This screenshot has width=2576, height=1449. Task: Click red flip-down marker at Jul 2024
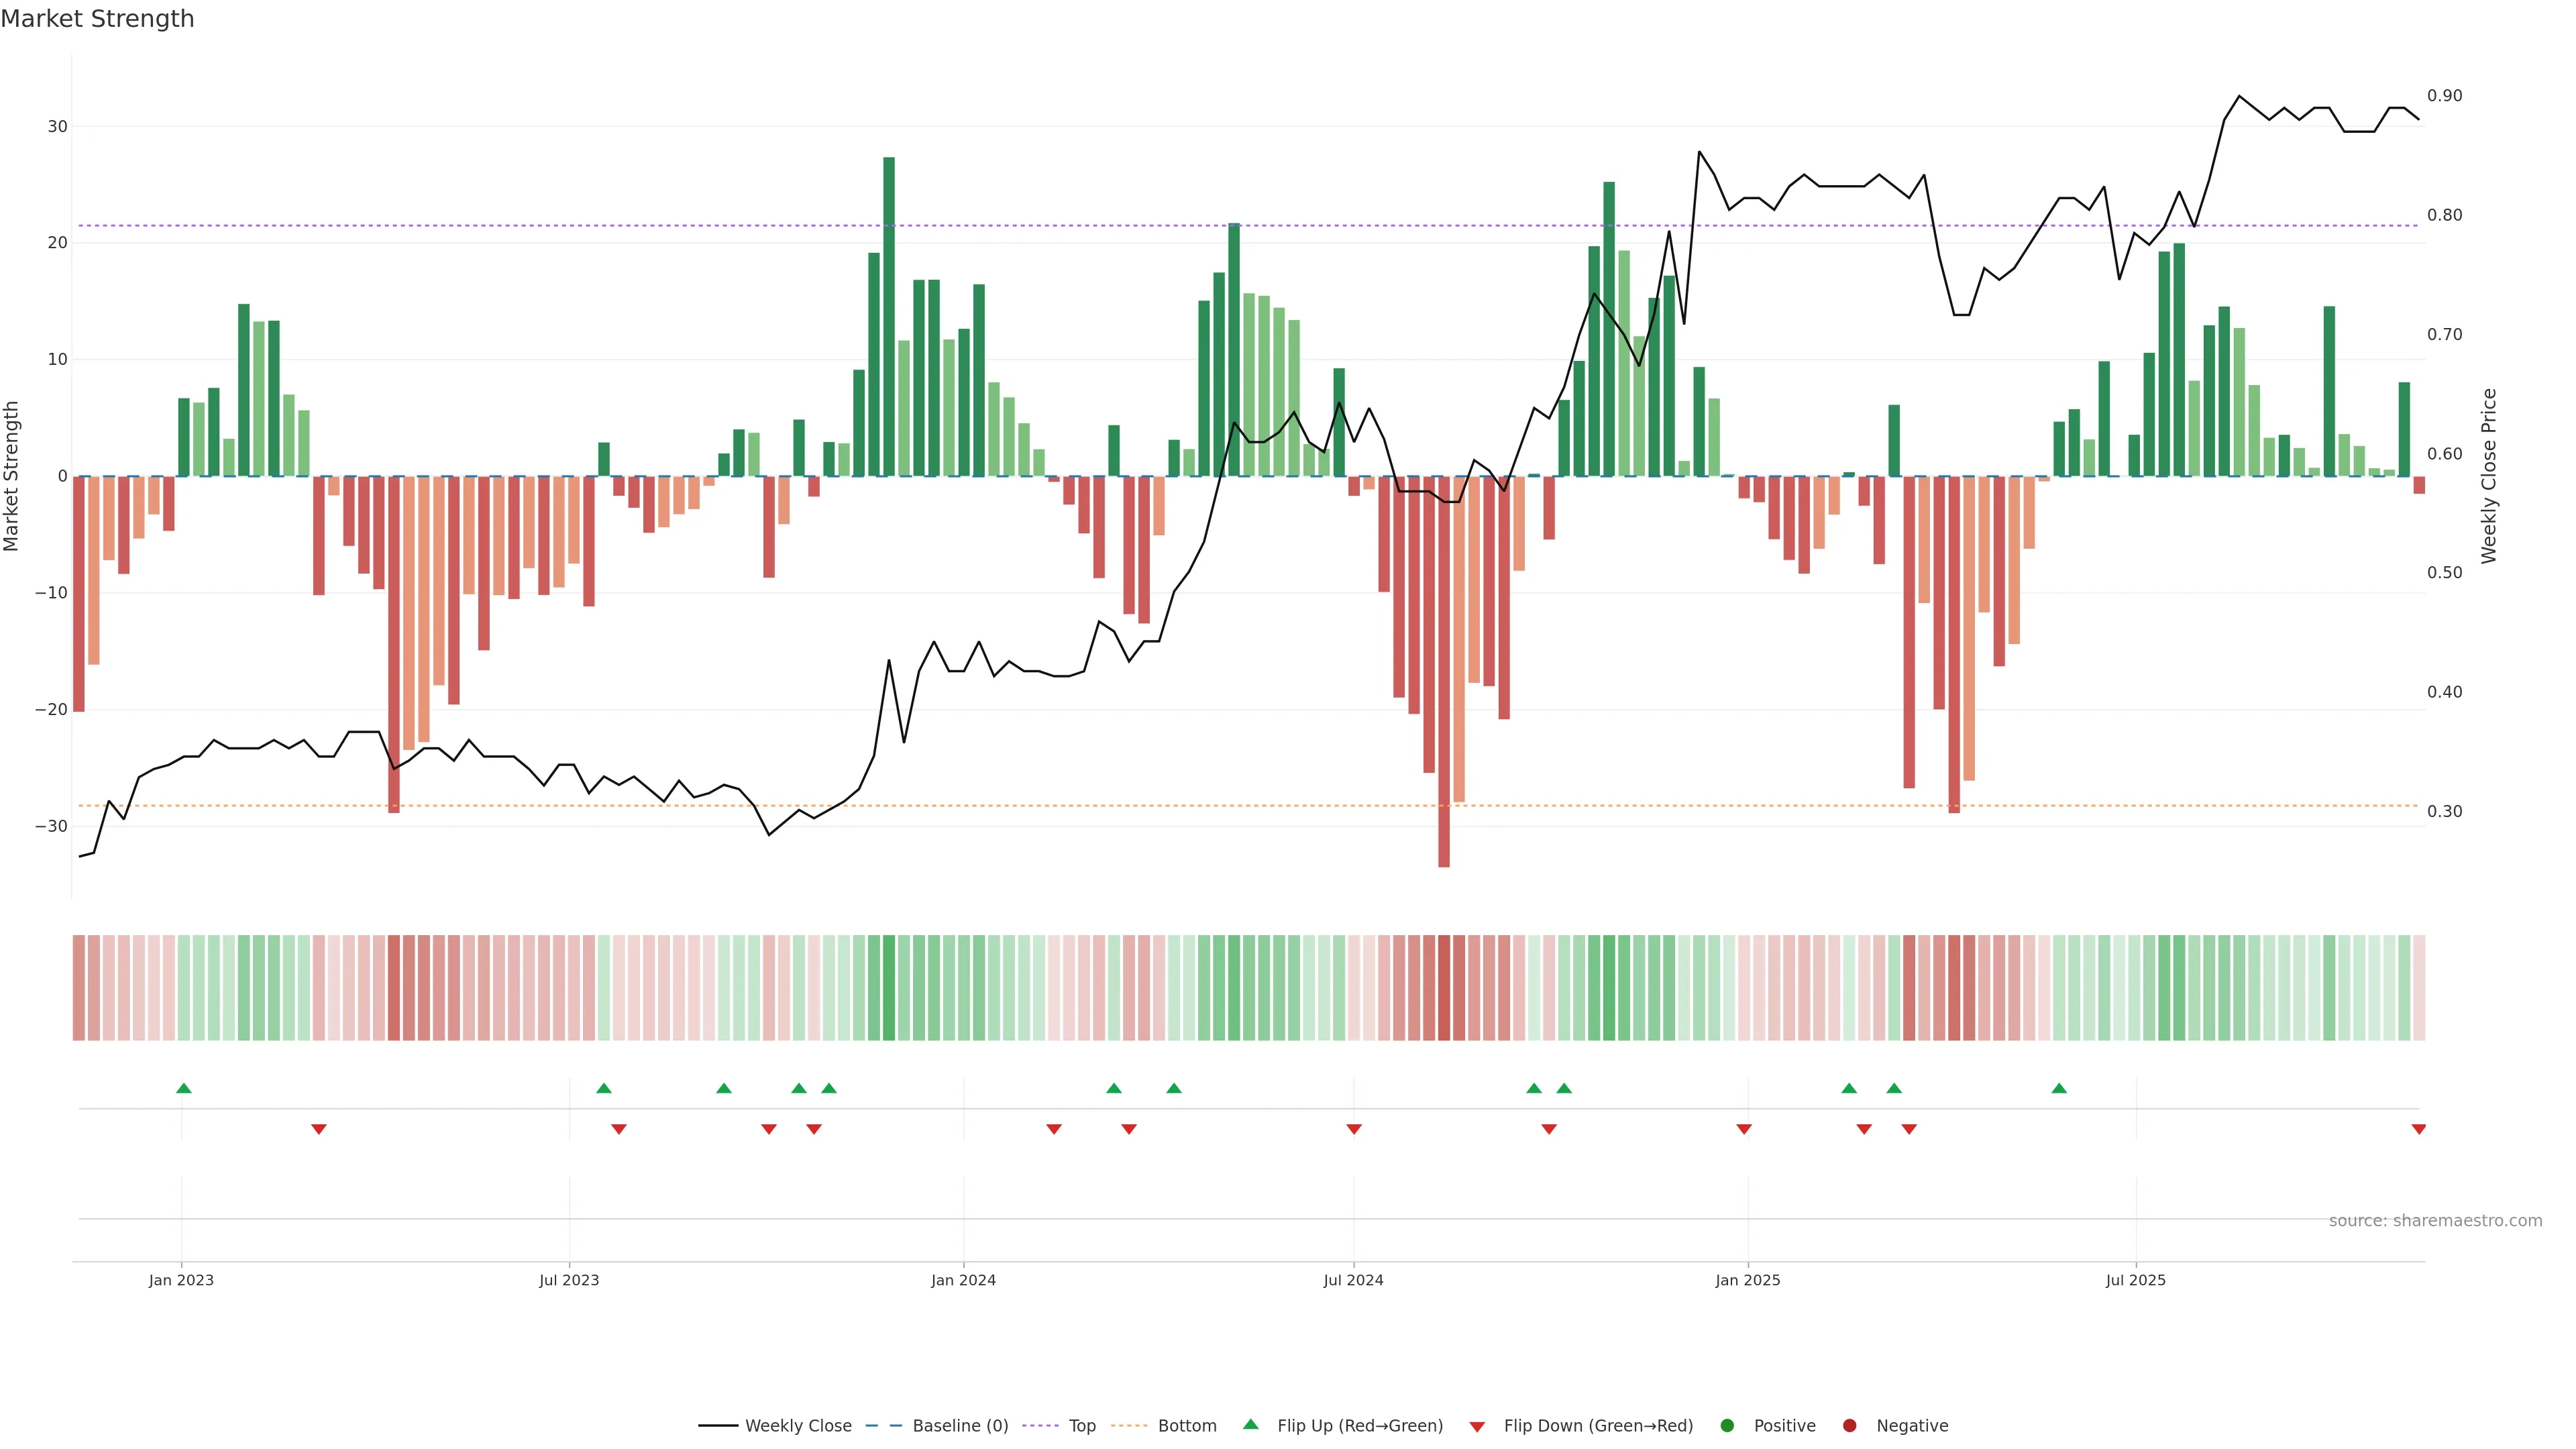pyautogui.click(x=1354, y=1129)
